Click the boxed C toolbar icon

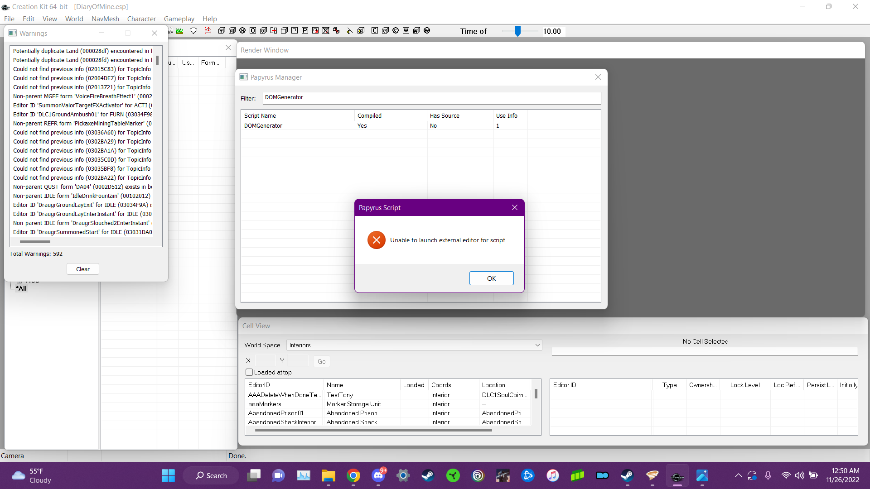click(375, 31)
